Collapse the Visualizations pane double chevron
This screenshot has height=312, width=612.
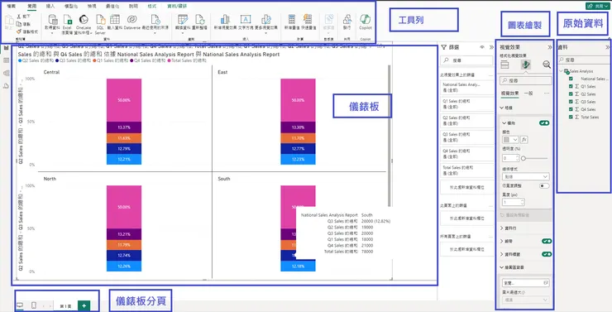tap(549, 47)
